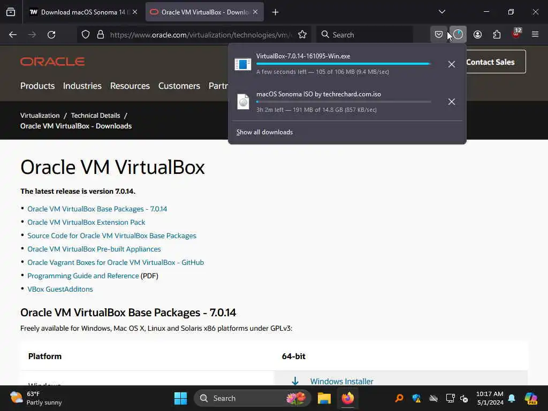
Task: Click Firefox icon in taskbar
Action: [x=348, y=398]
